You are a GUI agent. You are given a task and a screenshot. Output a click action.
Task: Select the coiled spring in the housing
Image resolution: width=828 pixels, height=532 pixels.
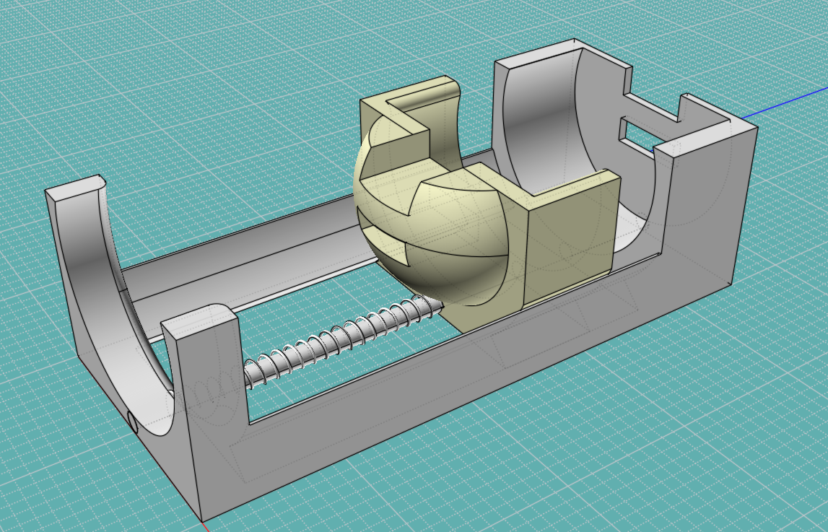point(342,344)
